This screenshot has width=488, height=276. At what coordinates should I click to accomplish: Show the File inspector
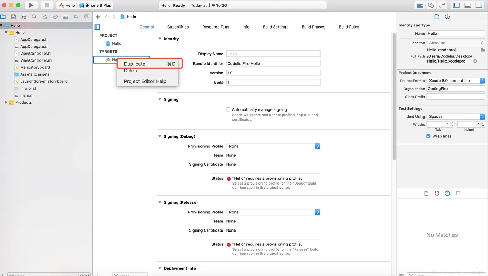click(x=437, y=17)
